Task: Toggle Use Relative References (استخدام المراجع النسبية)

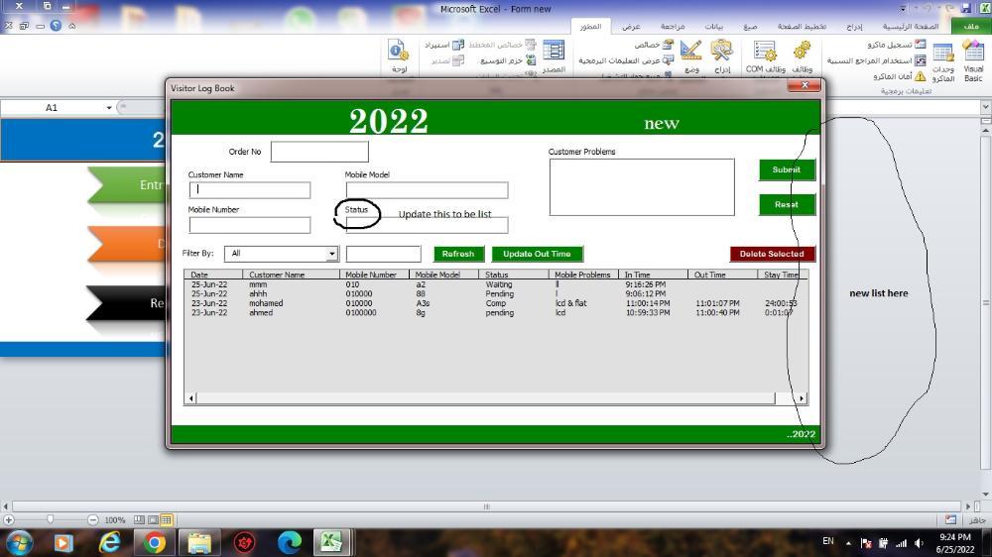Action: click(x=876, y=60)
